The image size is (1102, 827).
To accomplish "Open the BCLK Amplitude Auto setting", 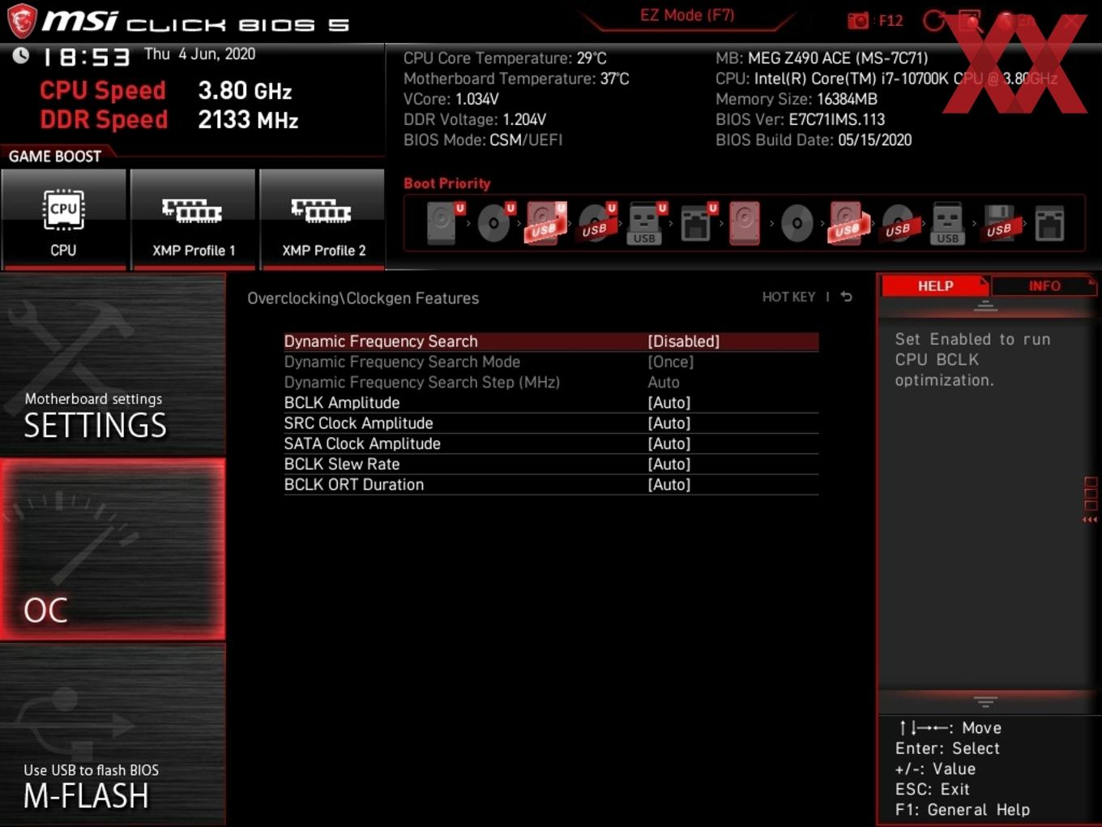I will pyautogui.click(x=551, y=403).
